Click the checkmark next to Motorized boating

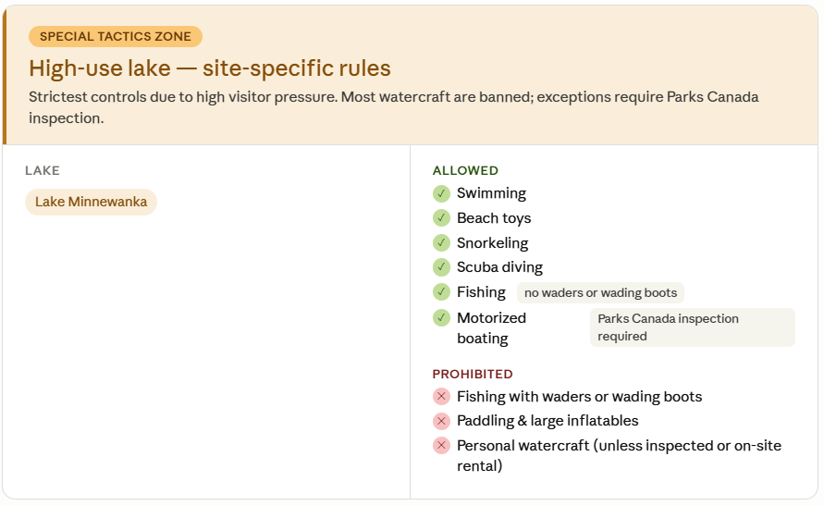[441, 318]
